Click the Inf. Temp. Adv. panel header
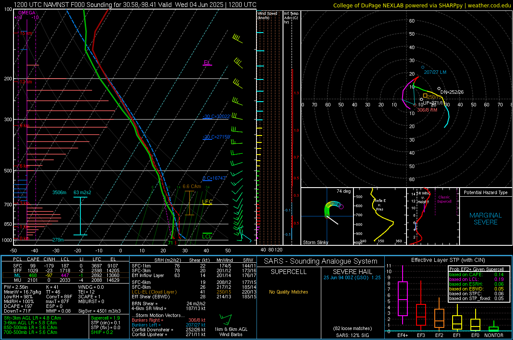The image size is (513, 340). tap(291, 18)
